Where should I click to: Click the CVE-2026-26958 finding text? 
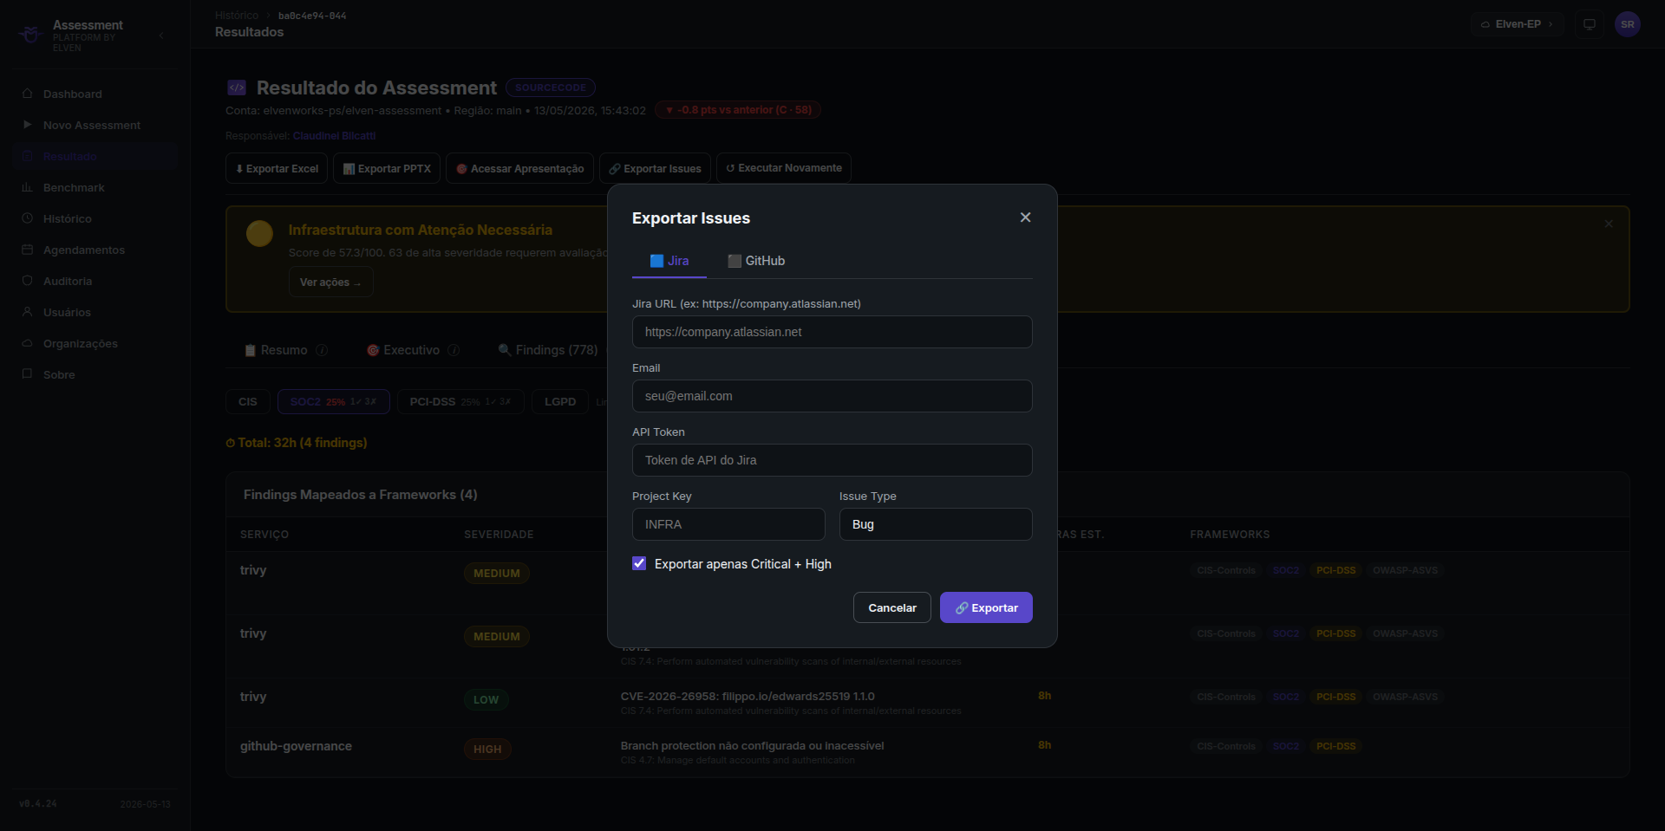point(748,697)
